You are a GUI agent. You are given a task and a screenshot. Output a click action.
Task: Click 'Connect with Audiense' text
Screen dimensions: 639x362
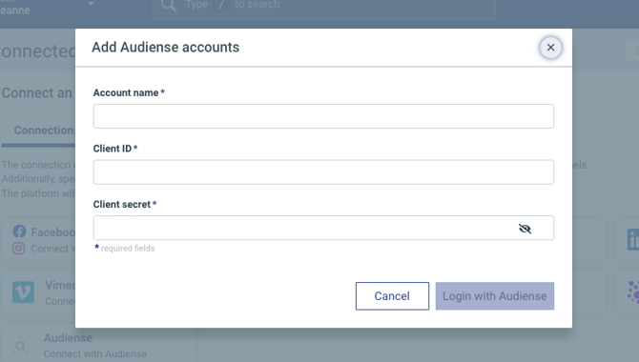pos(95,353)
